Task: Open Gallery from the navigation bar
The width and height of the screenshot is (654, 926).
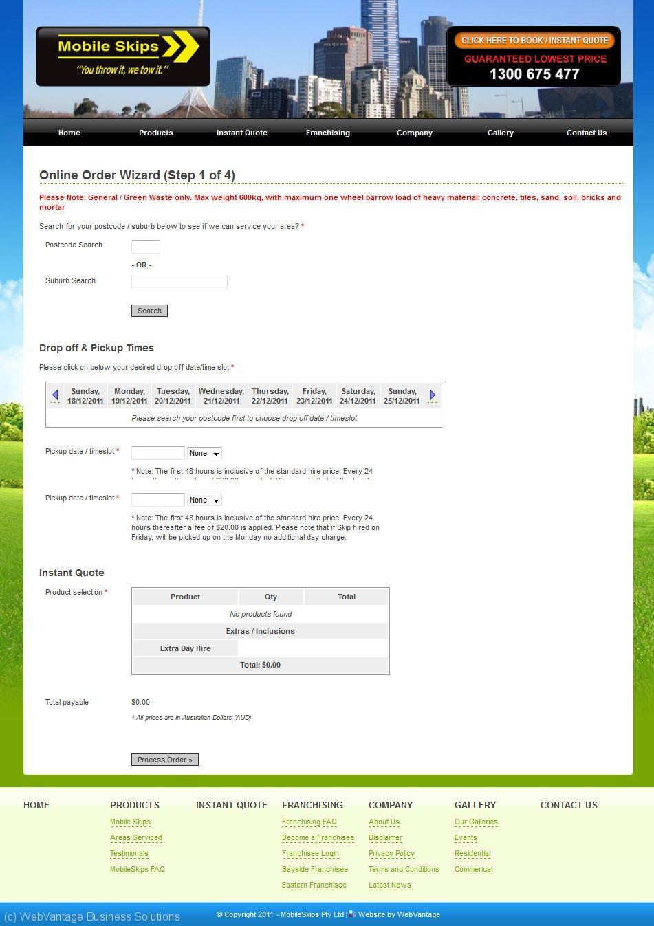Action: (501, 133)
